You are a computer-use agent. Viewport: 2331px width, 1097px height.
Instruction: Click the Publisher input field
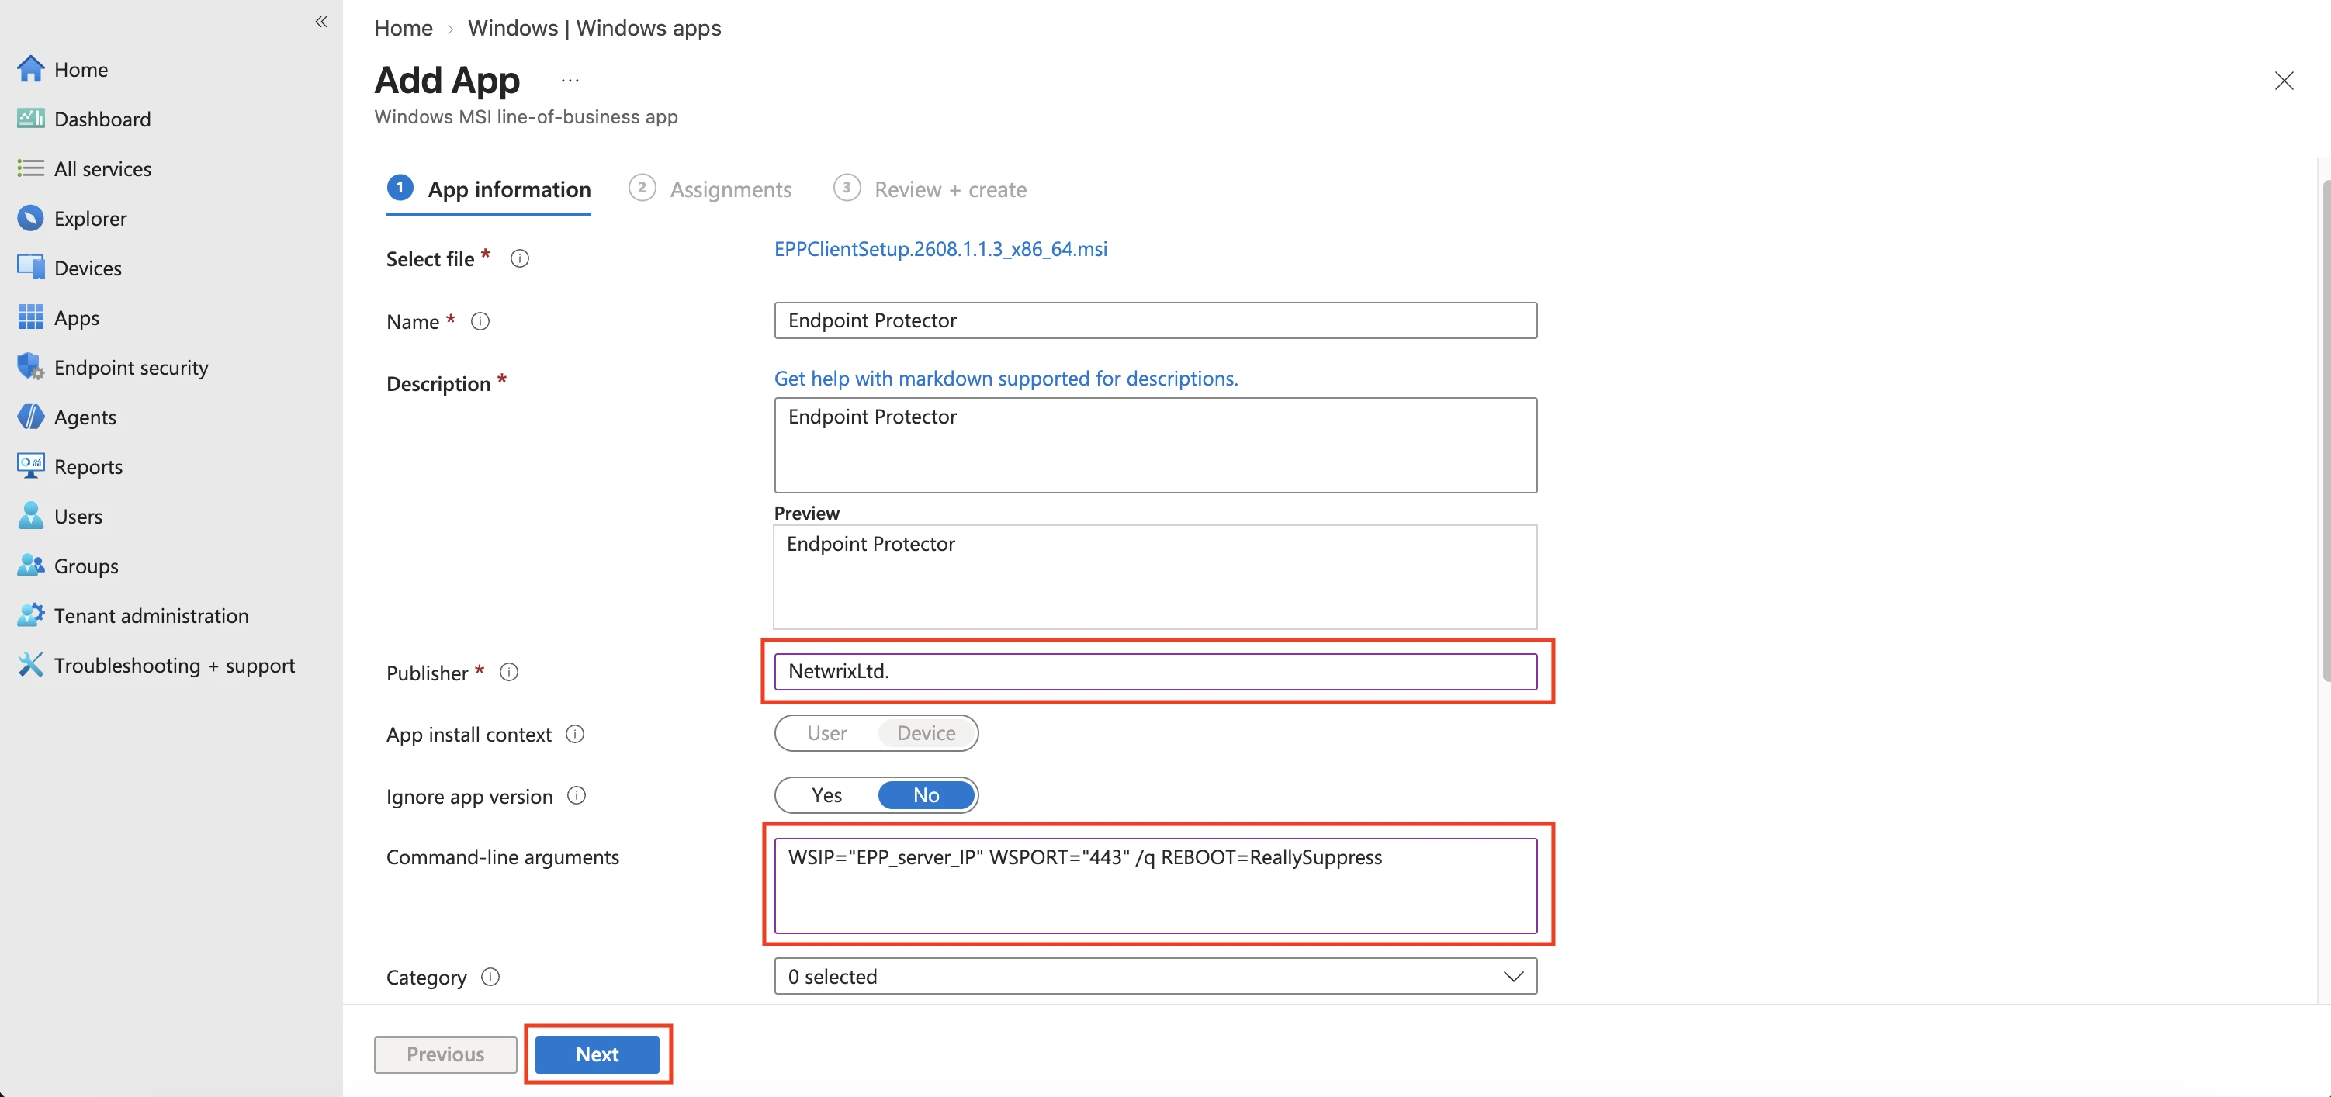point(1155,671)
